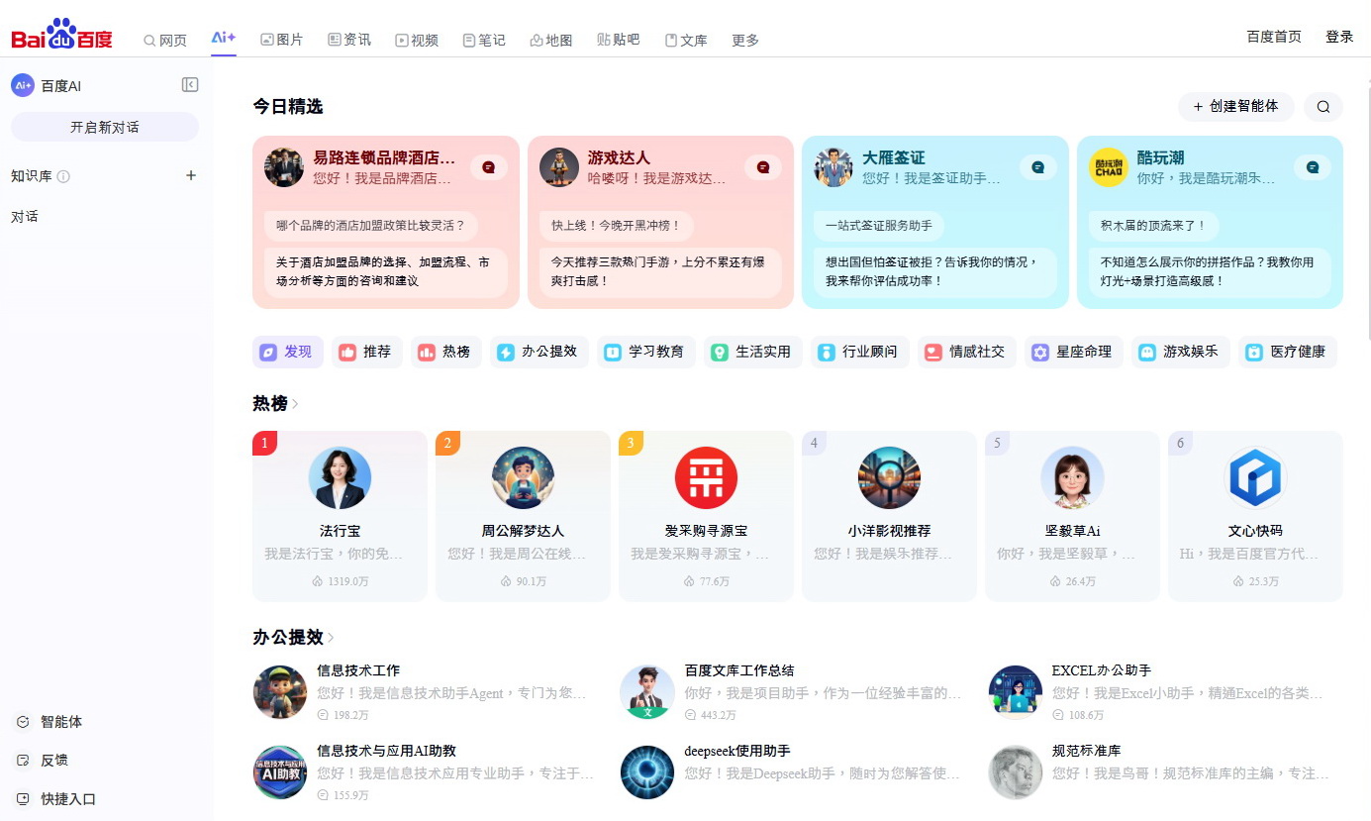Screen dimensions: 1371x821
Task: Select the 热榜 category chip
Action: 446,352
